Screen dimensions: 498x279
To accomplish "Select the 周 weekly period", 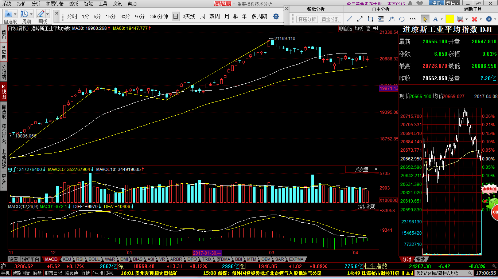I will coord(202,16).
